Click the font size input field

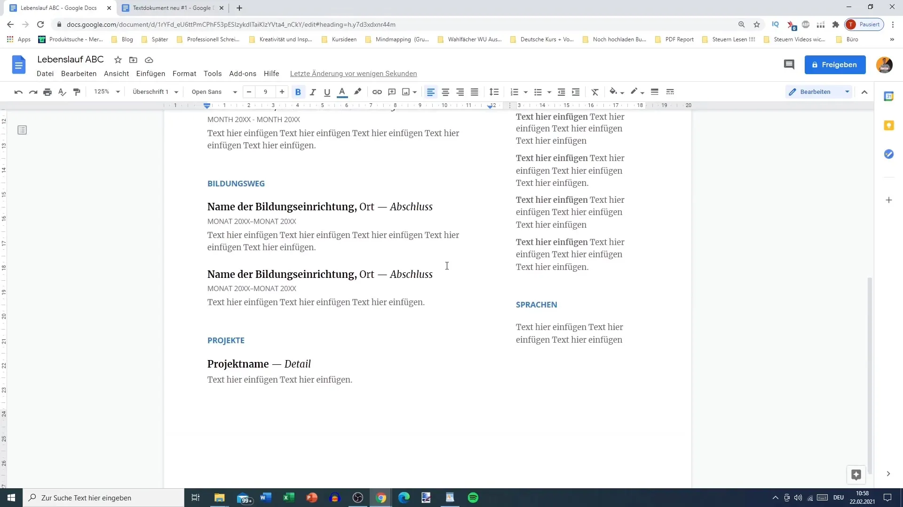265,92
